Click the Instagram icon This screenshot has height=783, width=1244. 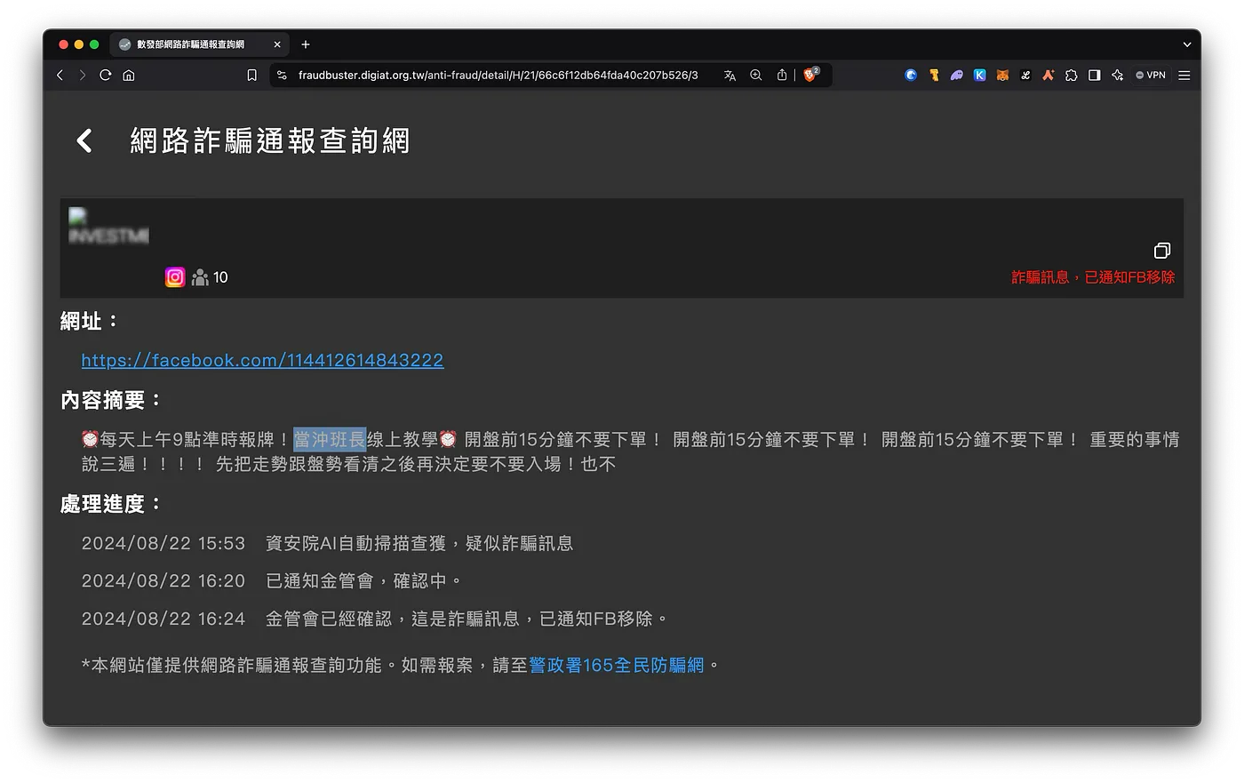(175, 277)
